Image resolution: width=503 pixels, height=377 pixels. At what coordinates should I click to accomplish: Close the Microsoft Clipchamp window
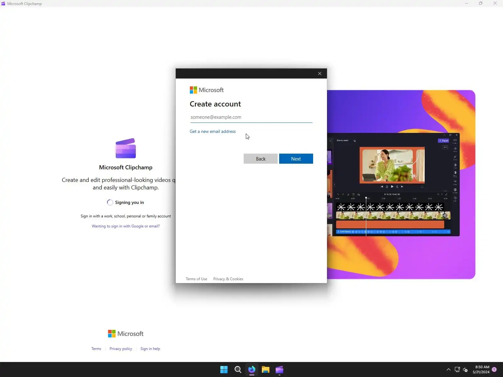[x=495, y=3]
